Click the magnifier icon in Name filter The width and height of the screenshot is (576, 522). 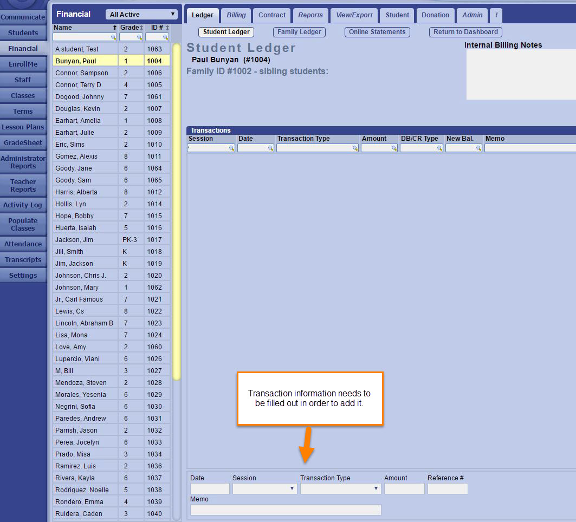pos(113,37)
